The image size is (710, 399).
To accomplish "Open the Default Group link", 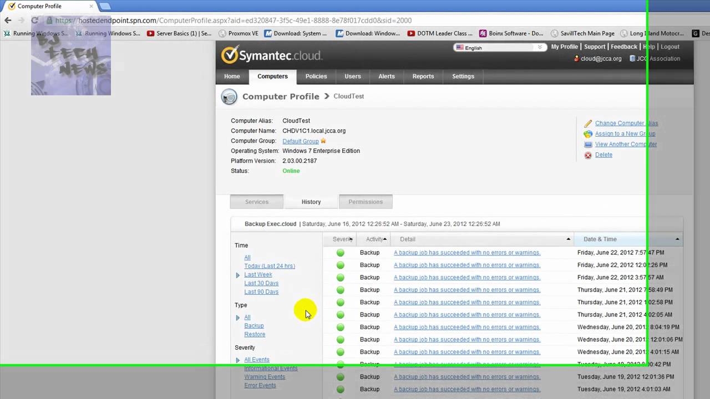I will pyautogui.click(x=301, y=141).
